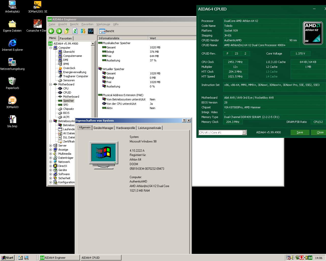Expand the DirectX tree node
The width and height of the screenshot is (326, 261).
pos(50,166)
